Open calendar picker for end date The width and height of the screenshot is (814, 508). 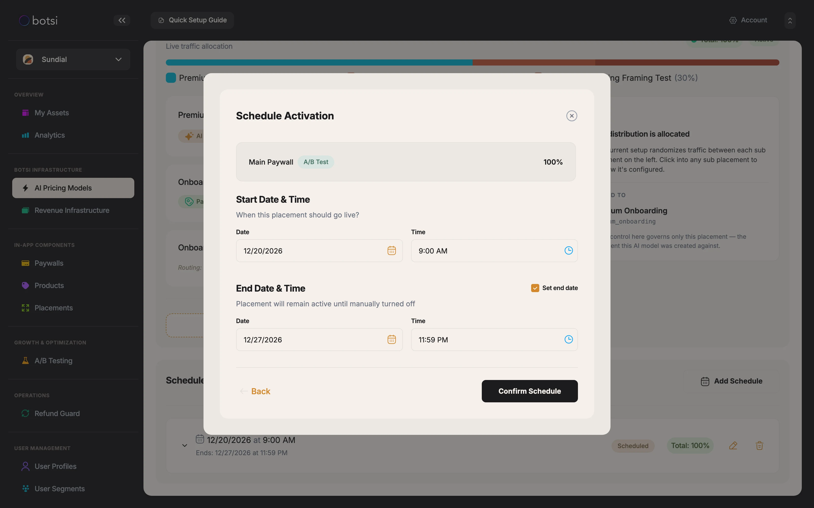click(x=391, y=339)
